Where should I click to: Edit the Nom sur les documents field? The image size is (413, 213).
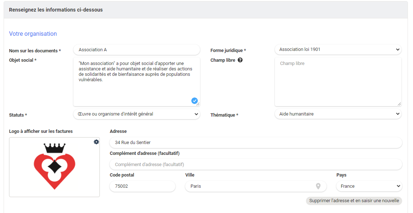(136, 50)
